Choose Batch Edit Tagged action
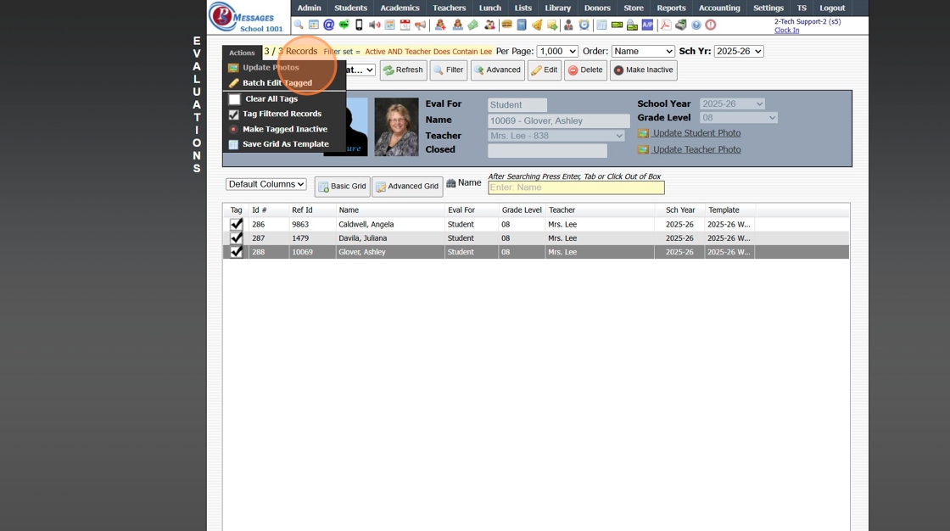The width and height of the screenshot is (950, 531). point(277,83)
